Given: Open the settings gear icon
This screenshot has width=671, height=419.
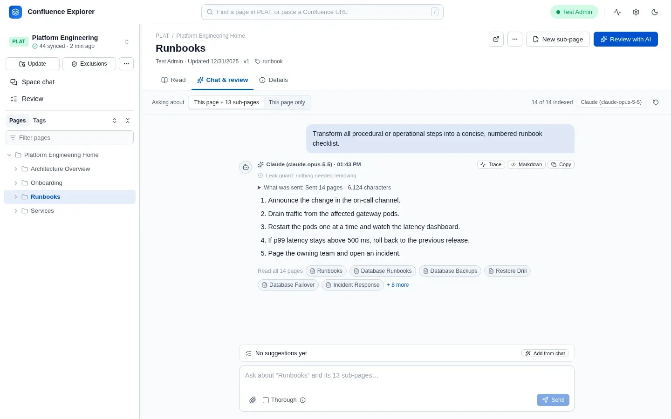Looking at the screenshot, I should click(x=636, y=12).
